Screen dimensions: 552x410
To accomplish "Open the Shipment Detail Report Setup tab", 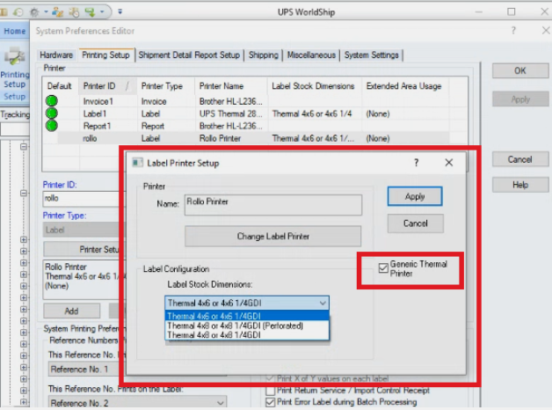I will pos(189,55).
